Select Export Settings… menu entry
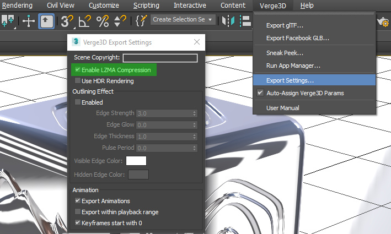The width and height of the screenshot is (391, 234). coord(314,80)
